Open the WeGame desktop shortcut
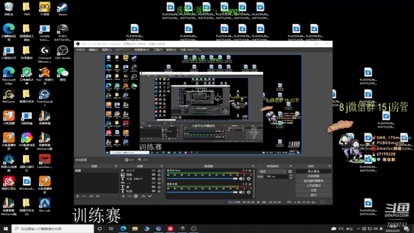The height and width of the screenshot is (233, 414). (x=9, y=96)
